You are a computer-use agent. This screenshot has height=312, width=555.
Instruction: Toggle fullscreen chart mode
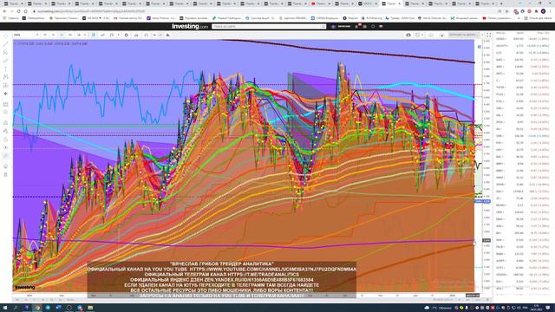tap(489, 35)
